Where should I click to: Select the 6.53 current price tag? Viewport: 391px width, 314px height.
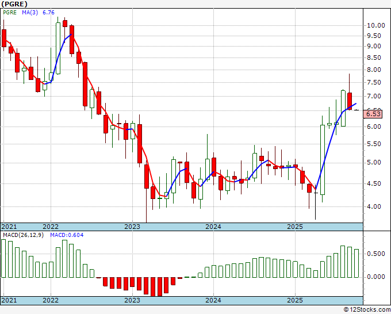pos(373,114)
